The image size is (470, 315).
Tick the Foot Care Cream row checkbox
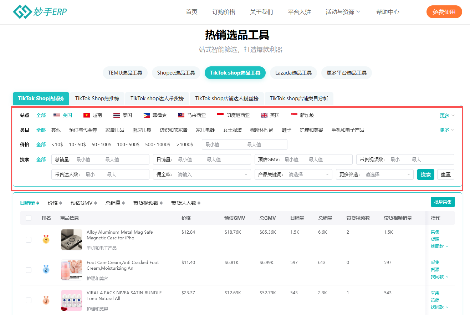pyautogui.click(x=29, y=270)
